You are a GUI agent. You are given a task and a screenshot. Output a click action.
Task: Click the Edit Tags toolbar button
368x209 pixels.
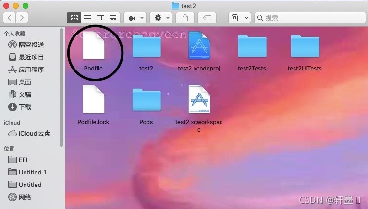pos(207,18)
